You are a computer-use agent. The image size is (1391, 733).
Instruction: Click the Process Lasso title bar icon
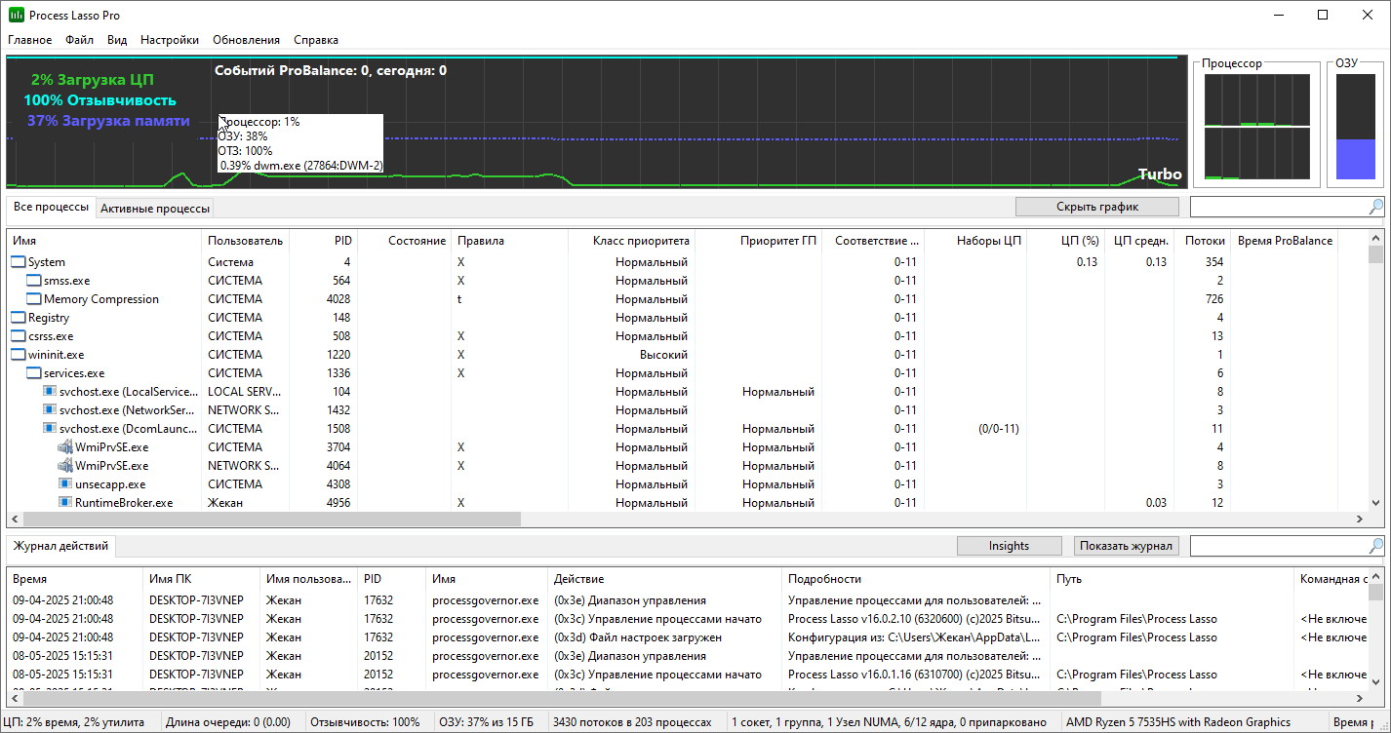coord(16,16)
